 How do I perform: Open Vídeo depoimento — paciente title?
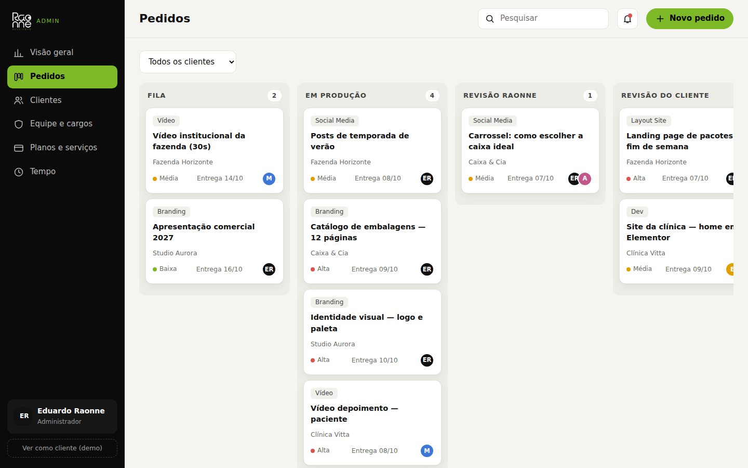(x=354, y=413)
